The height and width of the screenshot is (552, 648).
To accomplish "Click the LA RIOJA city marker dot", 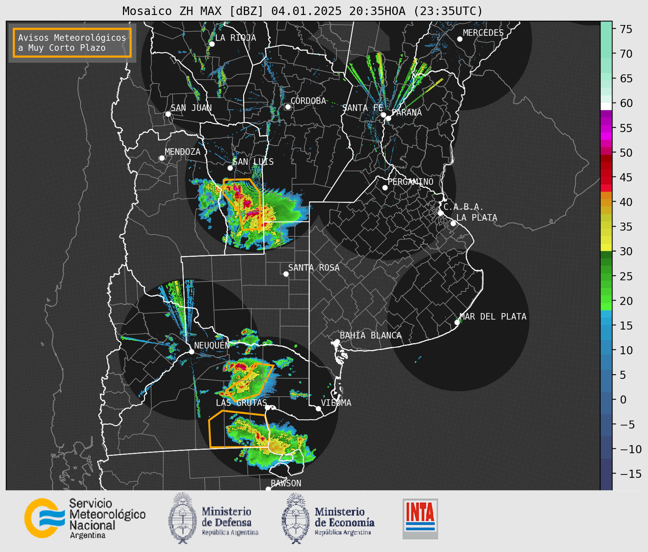I will (x=212, y=44).
